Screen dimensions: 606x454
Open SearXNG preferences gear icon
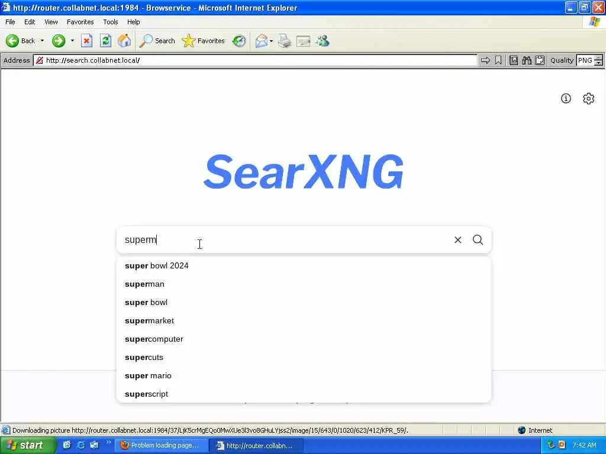coord(588,99)
